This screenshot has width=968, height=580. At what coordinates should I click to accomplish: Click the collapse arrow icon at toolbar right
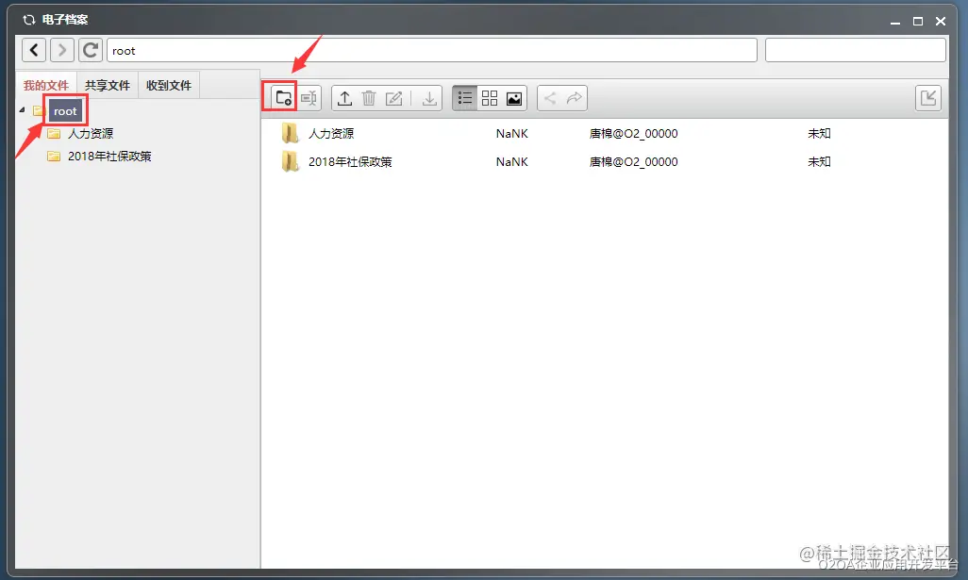927,98
